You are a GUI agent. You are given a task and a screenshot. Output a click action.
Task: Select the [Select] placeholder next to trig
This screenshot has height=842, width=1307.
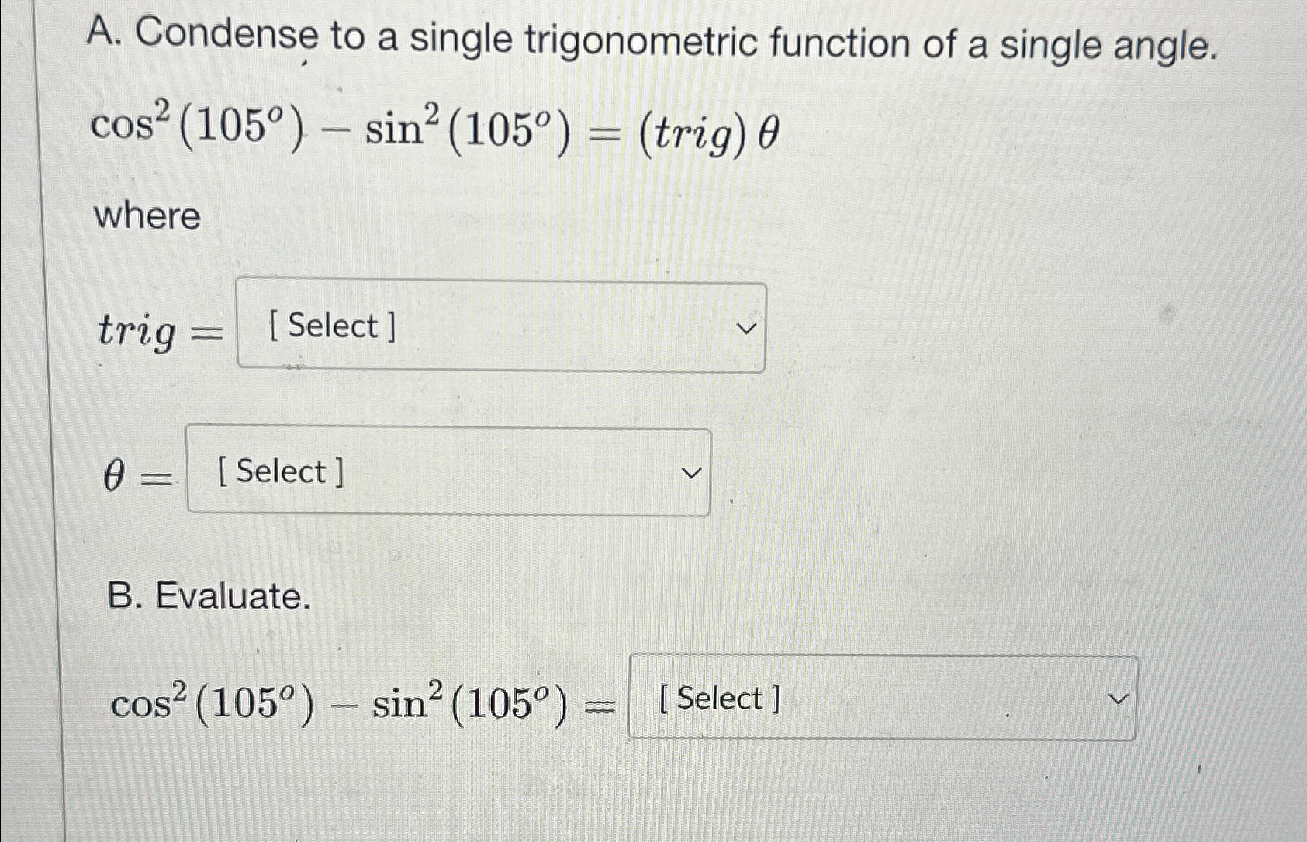click(x=332, y=326)
